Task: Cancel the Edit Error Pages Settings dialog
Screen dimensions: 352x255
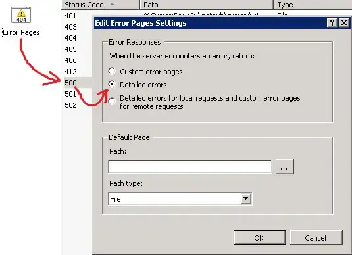Action: 316,237
